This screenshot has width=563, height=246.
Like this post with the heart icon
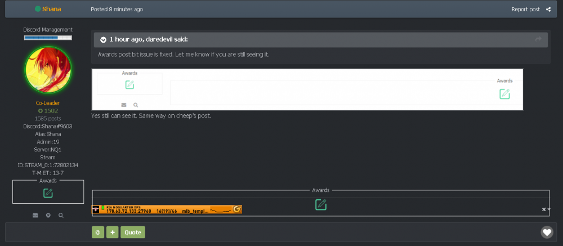[547, 232]
